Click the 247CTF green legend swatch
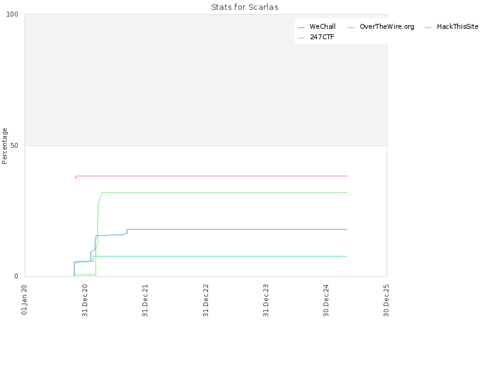The height and width of the screenshot is (368, 491). [x=301, y=38]
